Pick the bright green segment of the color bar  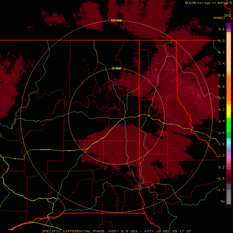[229, 125]
